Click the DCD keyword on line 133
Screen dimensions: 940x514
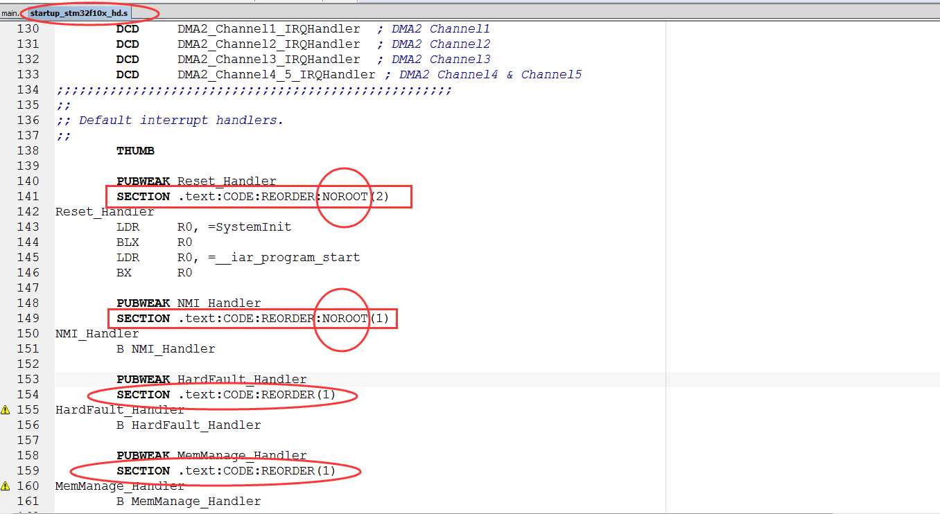point(128,75)
